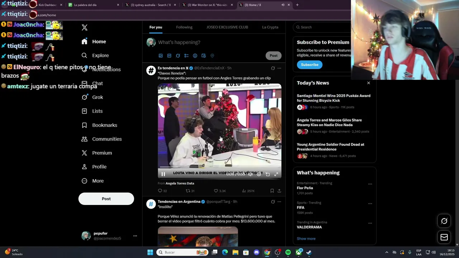This screenshot has width=459, height=258.
Task: Open a new browser tab
Action: point(297,5)
